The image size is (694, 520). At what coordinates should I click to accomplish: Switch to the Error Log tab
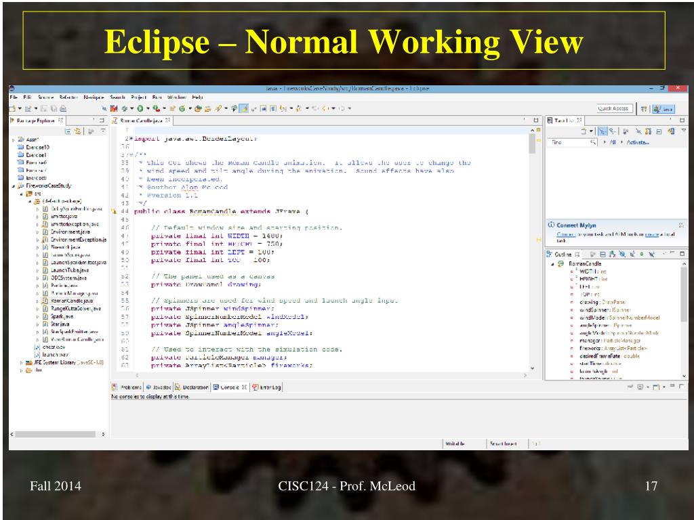(x=267, y=387)
